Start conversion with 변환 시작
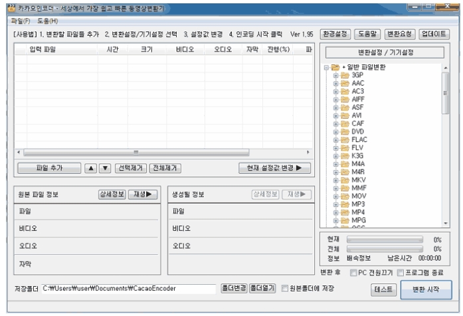 426,289
